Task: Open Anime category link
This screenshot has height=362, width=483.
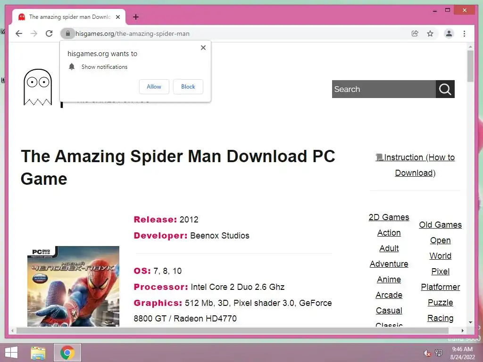Action: click(389, 279)
